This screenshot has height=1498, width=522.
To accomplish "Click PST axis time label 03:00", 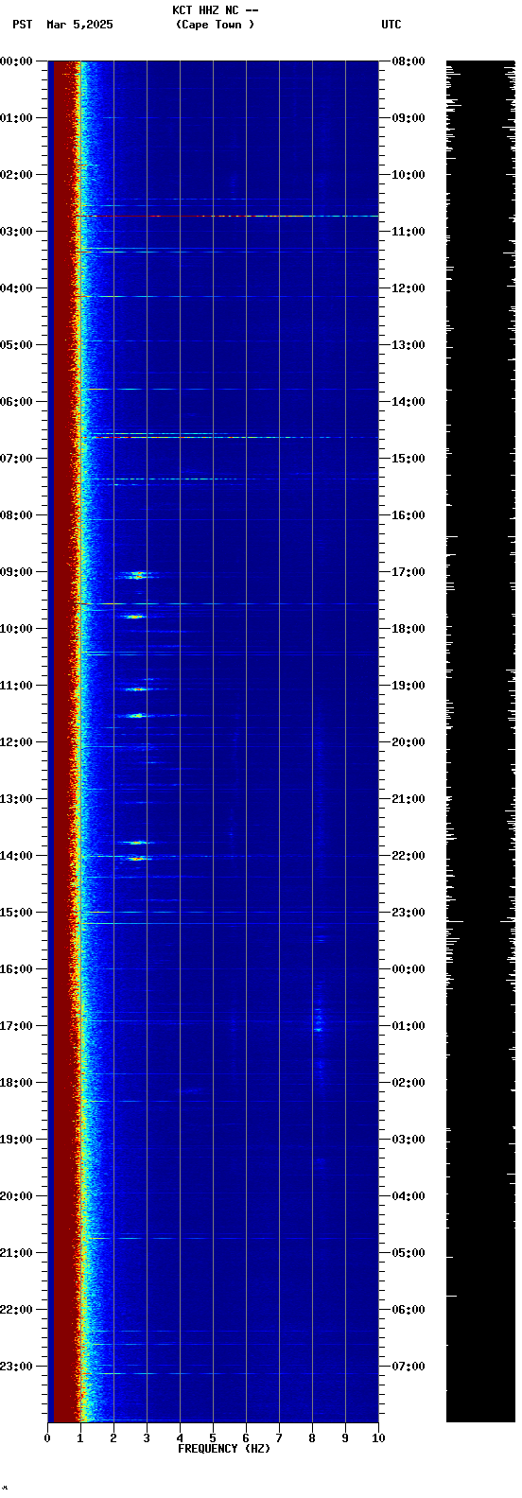I will point(17,232).
